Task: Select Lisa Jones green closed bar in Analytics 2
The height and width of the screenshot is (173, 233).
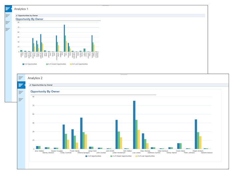Action: 136,134
